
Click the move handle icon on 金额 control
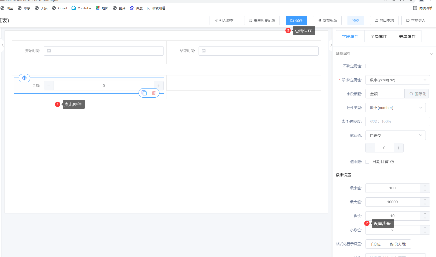24,78
